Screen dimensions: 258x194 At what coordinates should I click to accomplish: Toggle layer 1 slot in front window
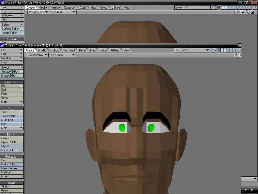[222, 50]
